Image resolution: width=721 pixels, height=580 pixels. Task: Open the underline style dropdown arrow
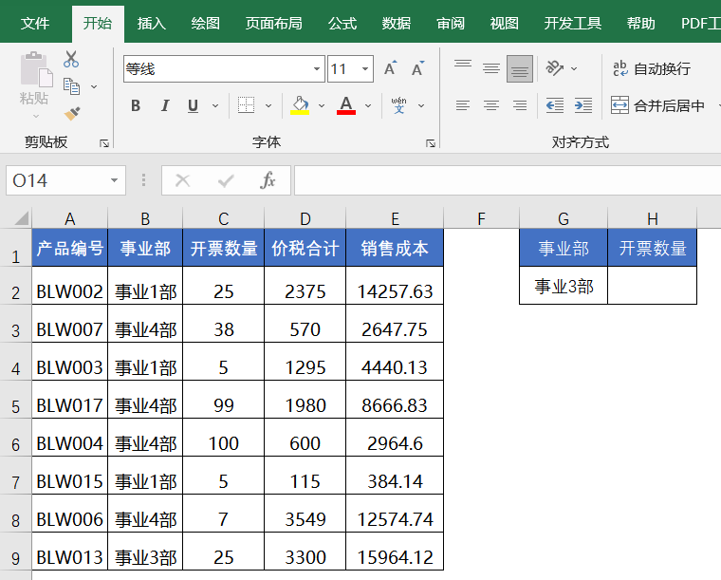tap(215, 105)
